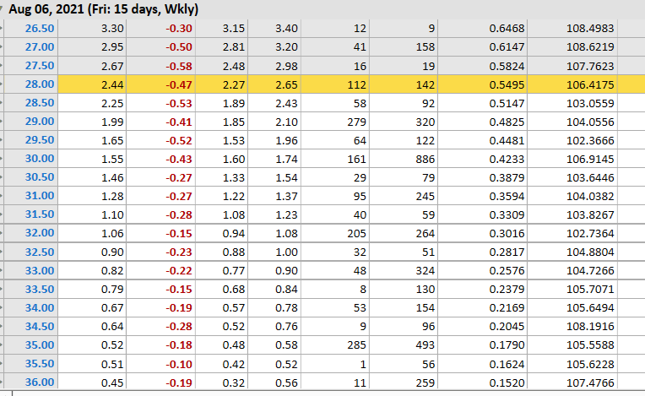Click ask 2.65 in the 28.00 row

point(286,84)
